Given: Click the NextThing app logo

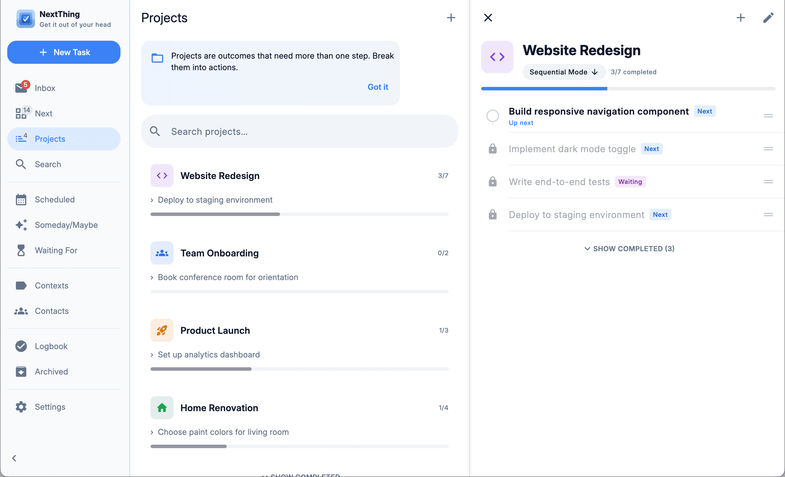Looking at the screenshot, I should [25, 18].
